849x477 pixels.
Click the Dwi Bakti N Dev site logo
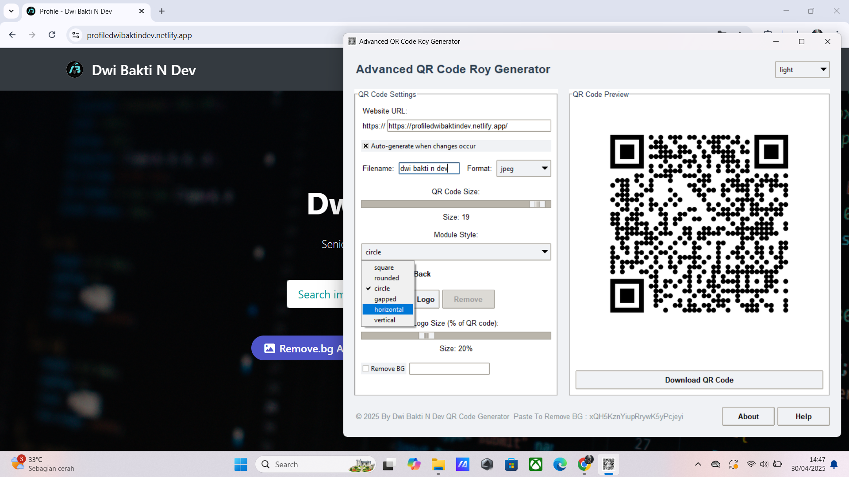(x=75, y=69)
